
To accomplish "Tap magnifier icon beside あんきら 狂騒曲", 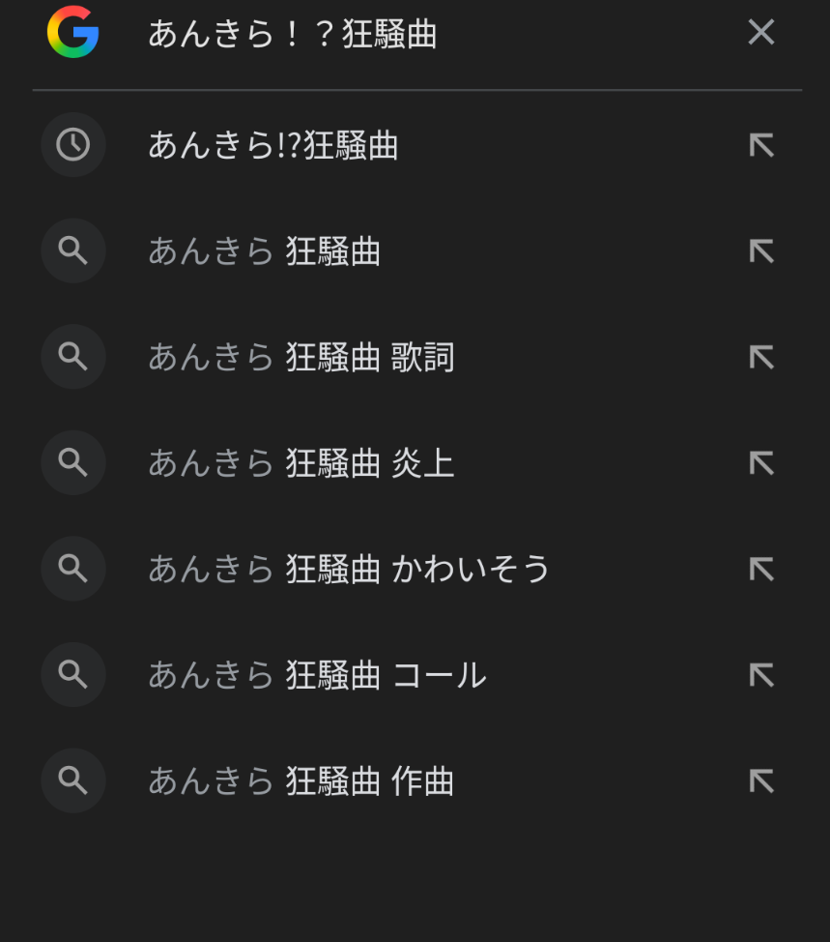I will (73, 251).
